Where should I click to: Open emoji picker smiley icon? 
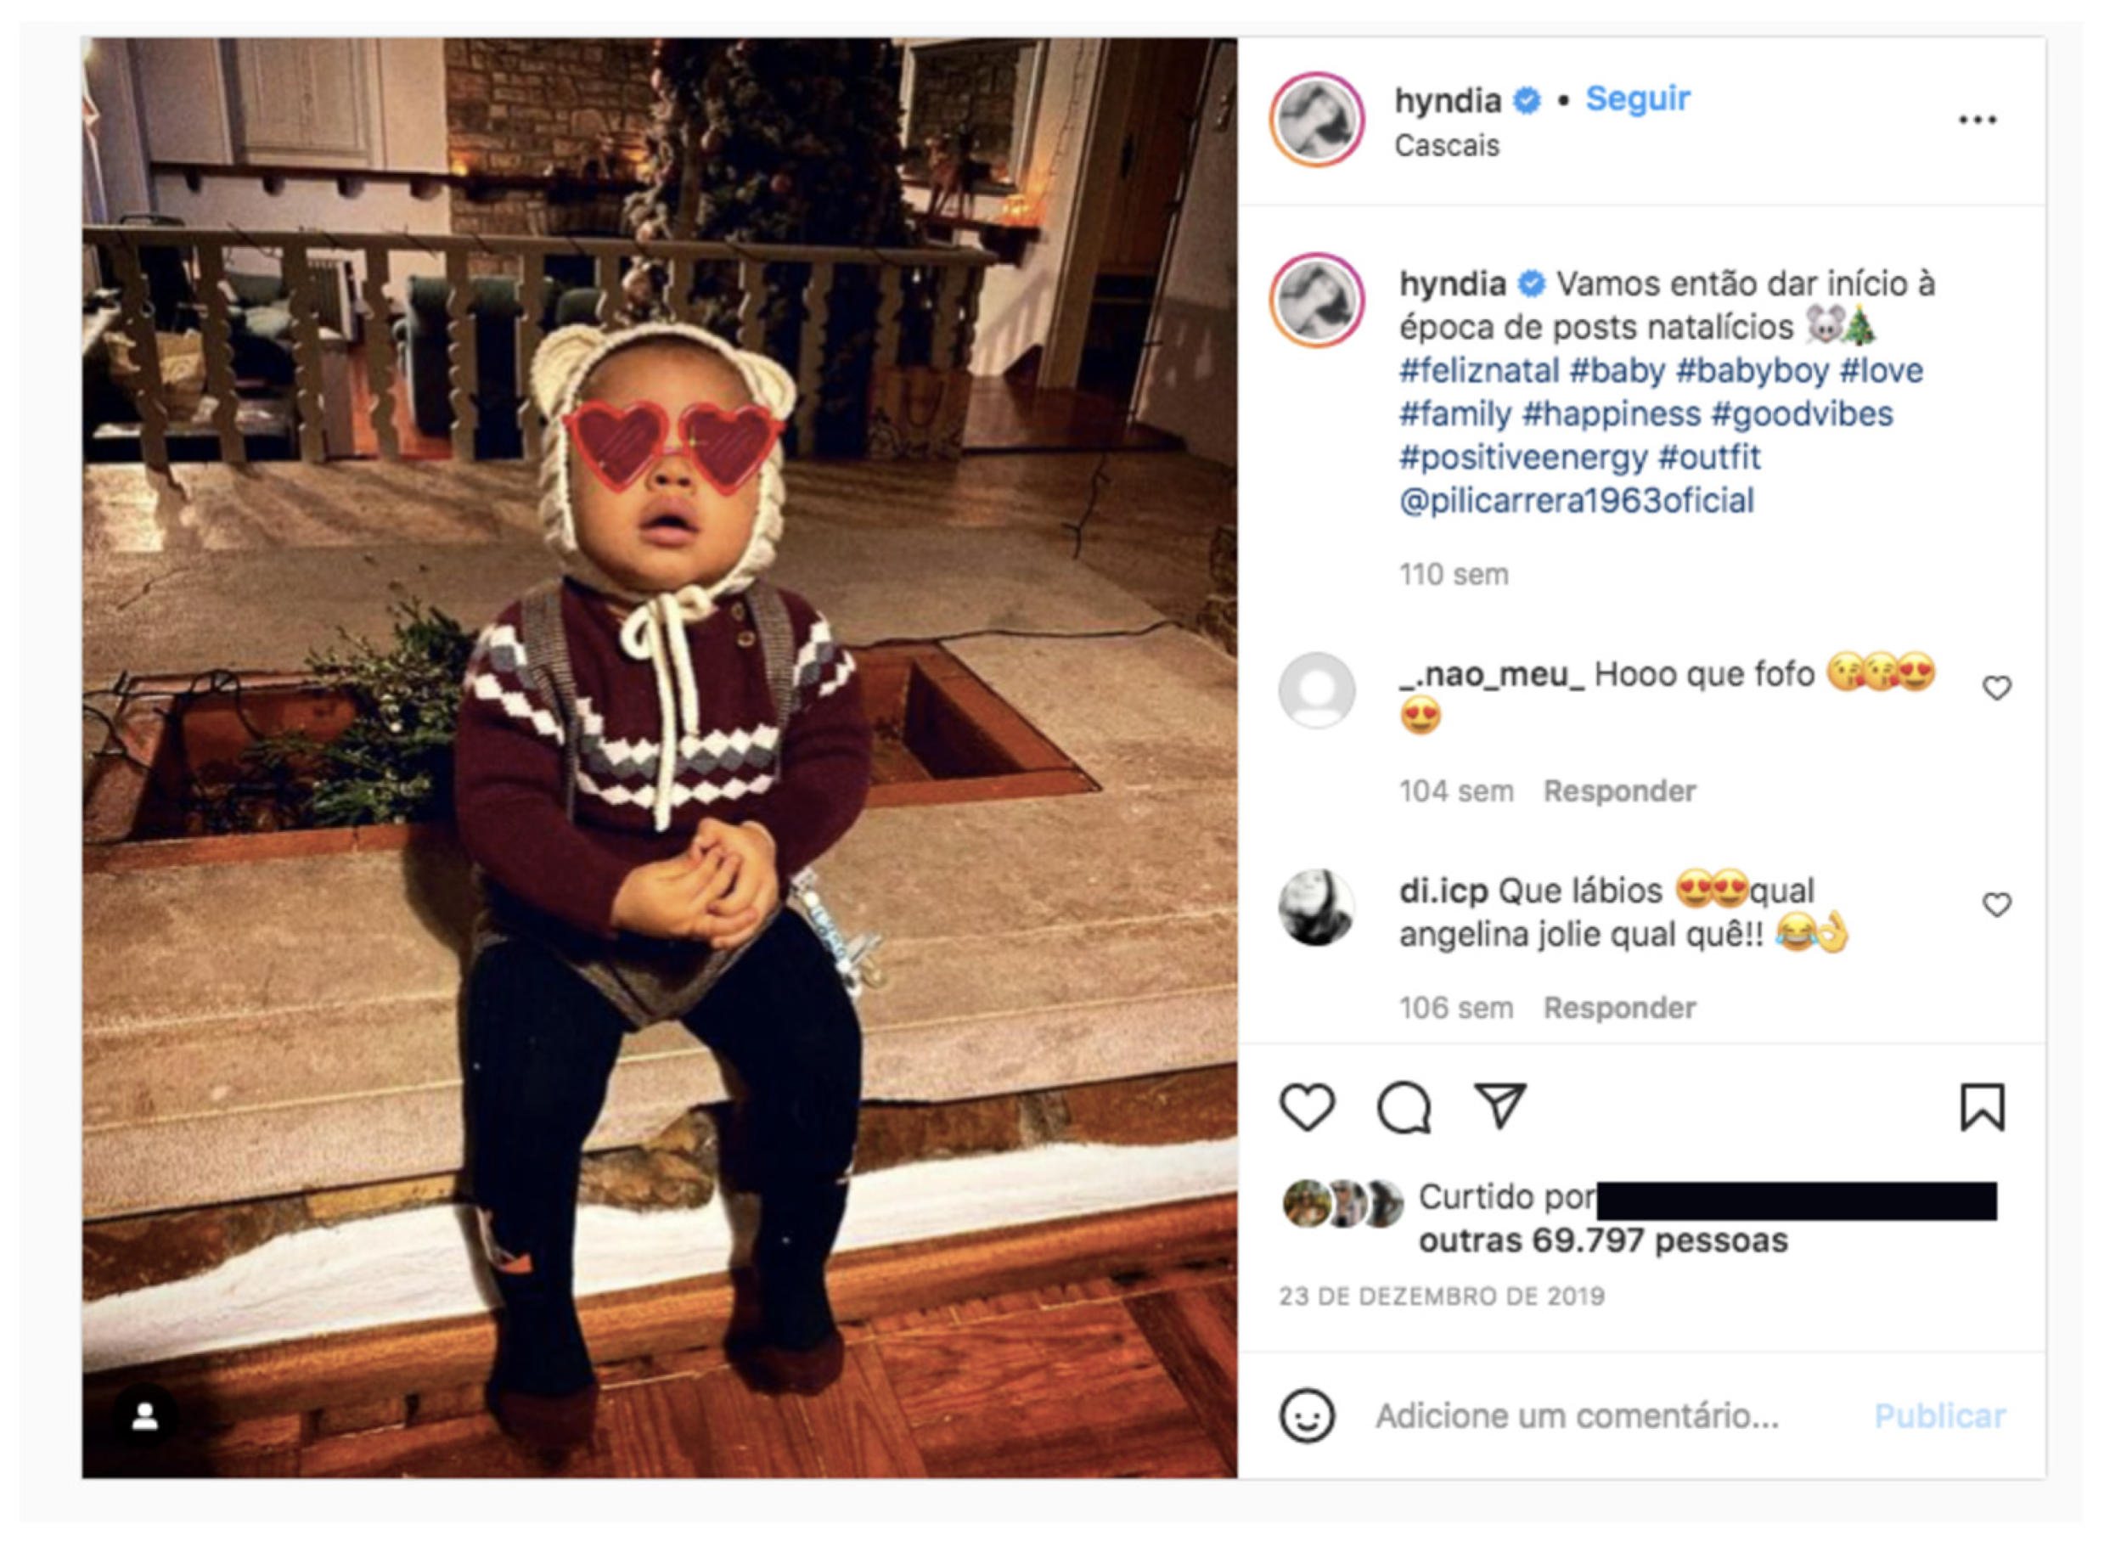point(1307,1416)
